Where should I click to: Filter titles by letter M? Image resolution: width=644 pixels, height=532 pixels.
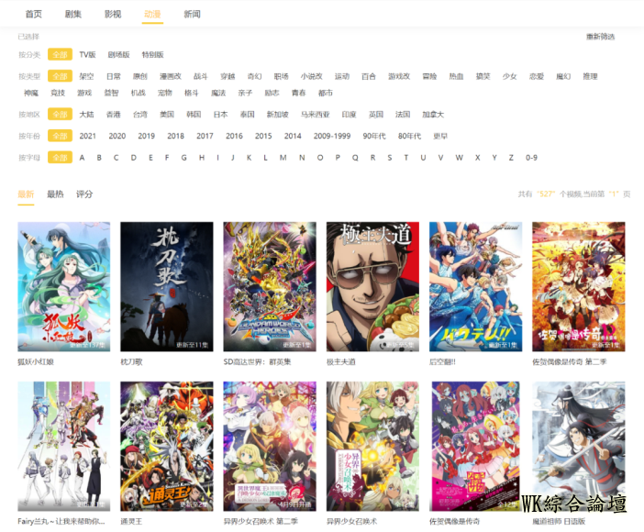tap(283, 158)
